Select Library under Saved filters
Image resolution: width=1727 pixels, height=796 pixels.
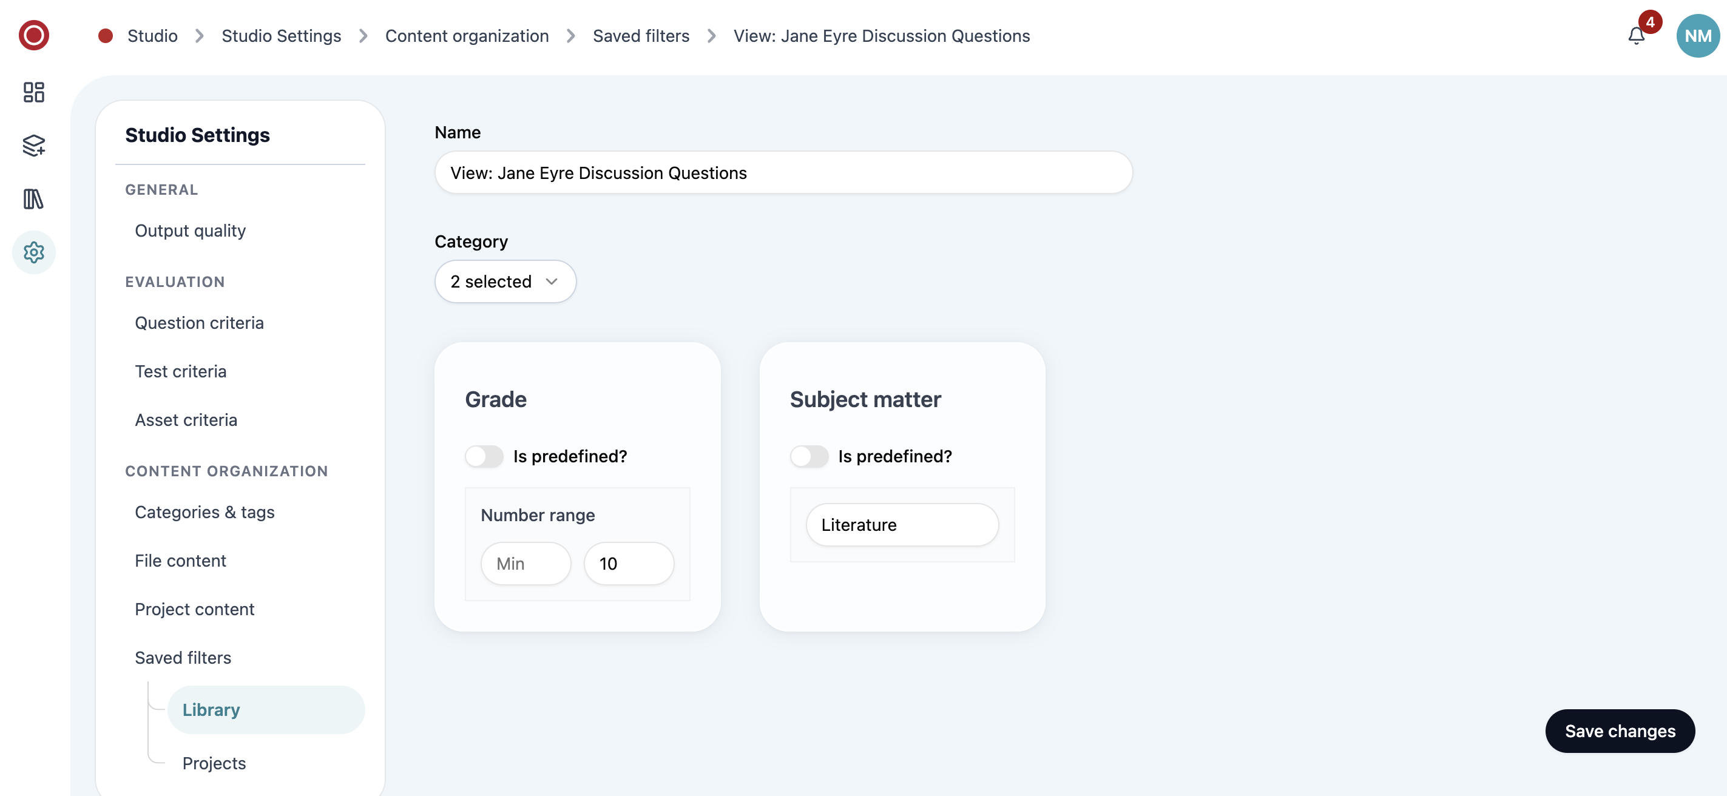point(266,710)
